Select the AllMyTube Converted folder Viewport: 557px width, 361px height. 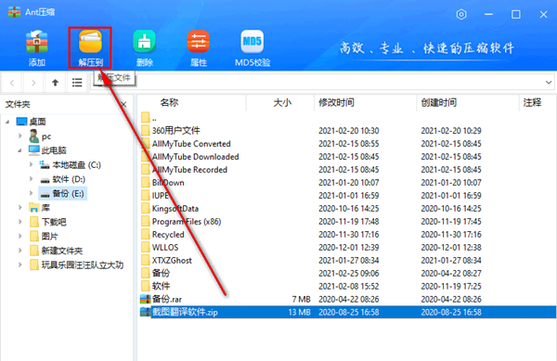click(x=346, y=144)
